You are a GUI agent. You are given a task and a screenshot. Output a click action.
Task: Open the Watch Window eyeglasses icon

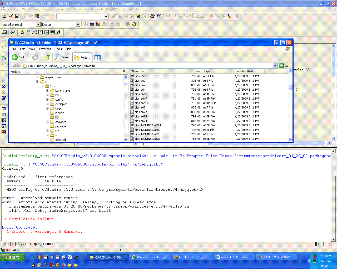coord(13,32)
